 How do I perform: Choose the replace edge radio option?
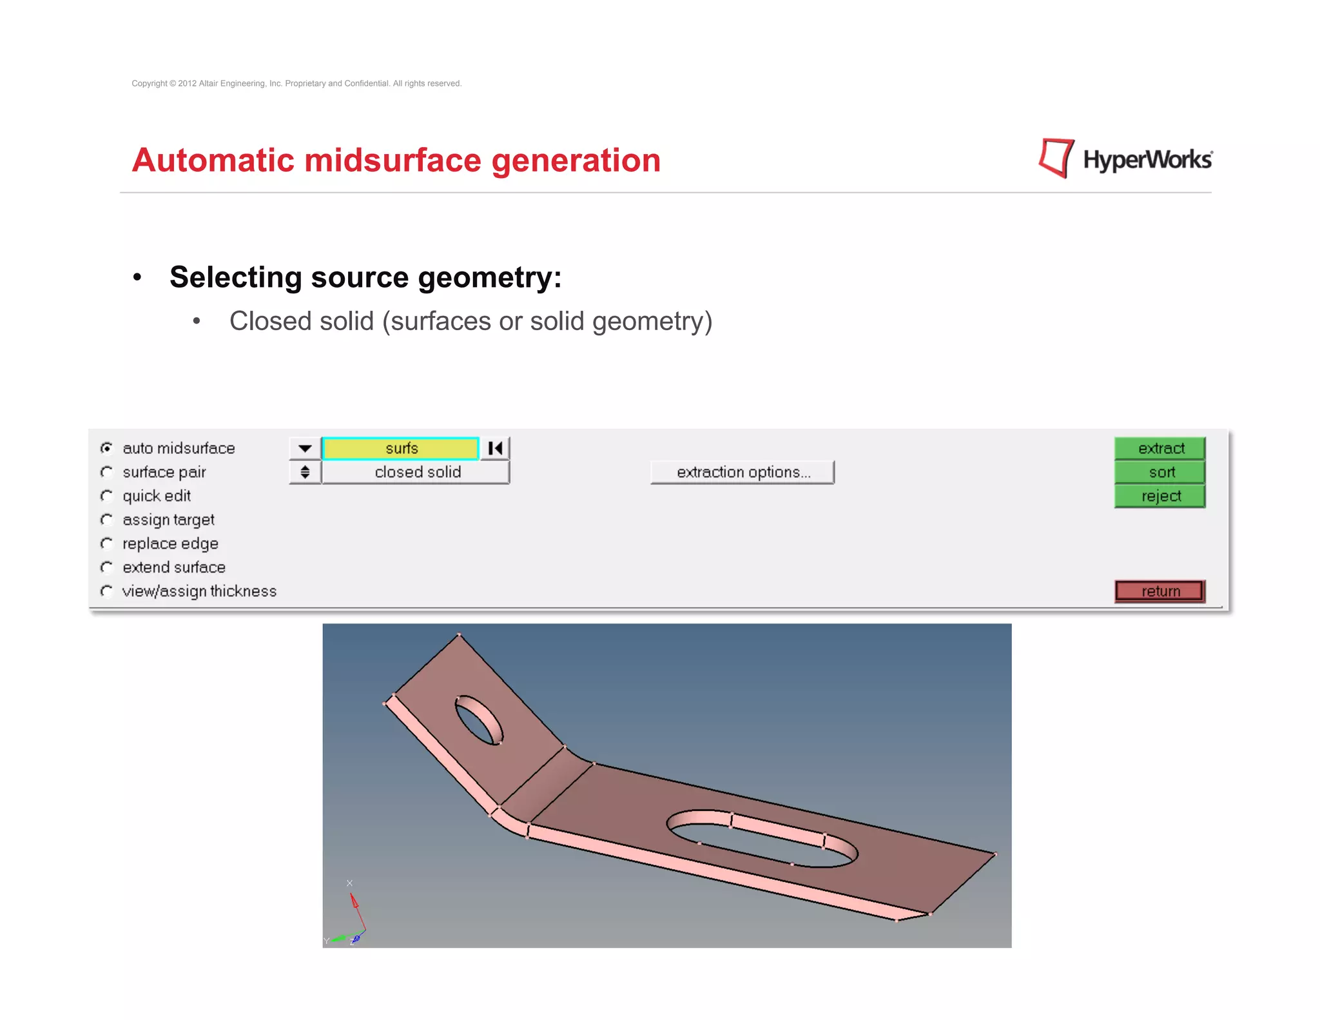(107, 544)
